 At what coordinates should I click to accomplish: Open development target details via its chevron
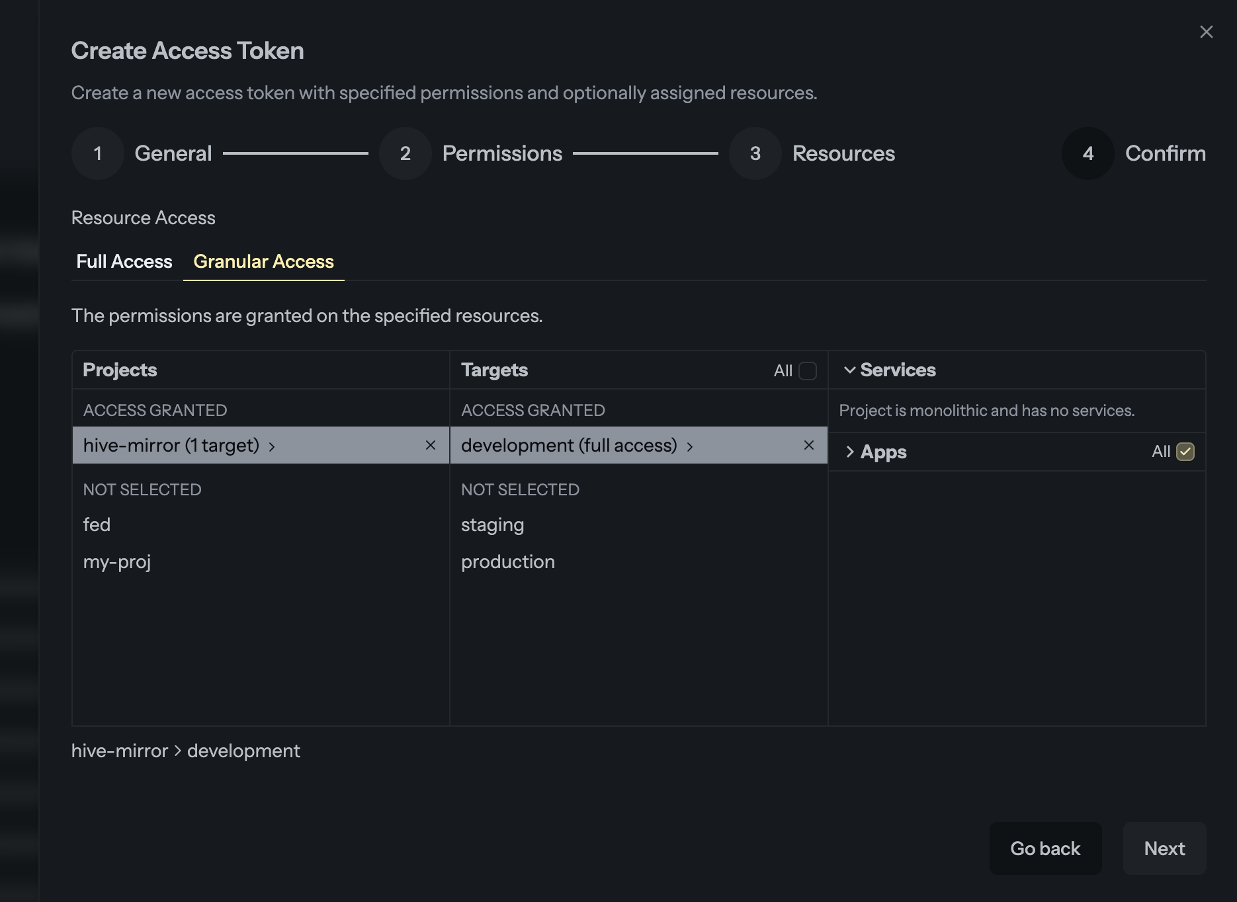[691, 446]
